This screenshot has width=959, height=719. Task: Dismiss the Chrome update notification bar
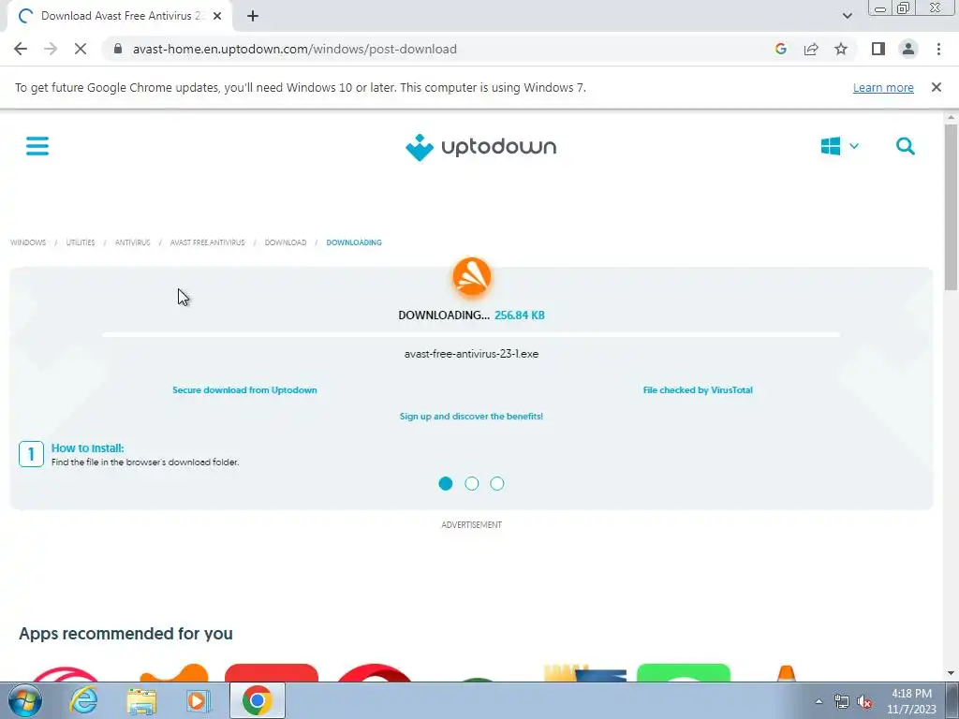tap(936, 87)
